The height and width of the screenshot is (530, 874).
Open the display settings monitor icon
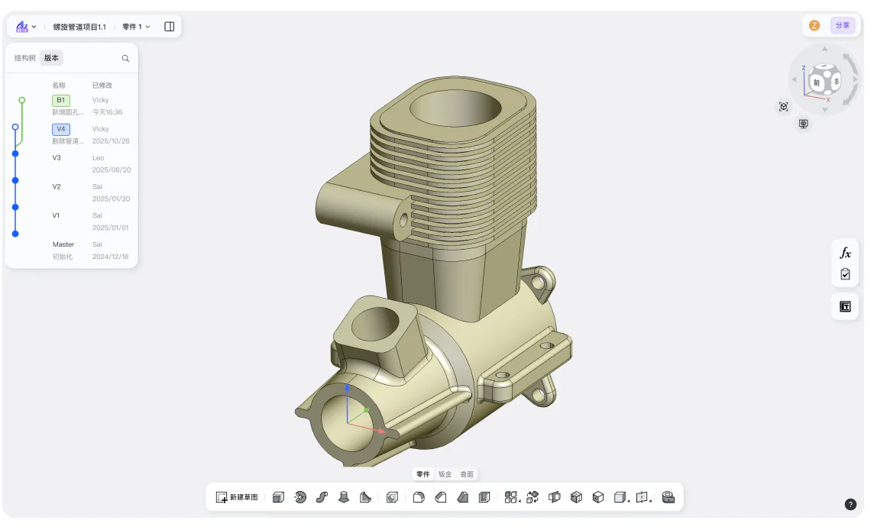[803, 124]
